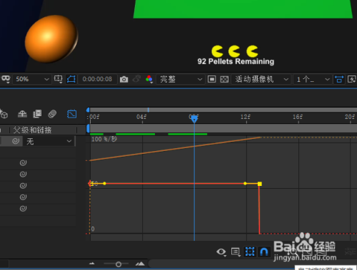This screenshot has height=270, width=357.
Task: Click the timeline zoom in mountain icon
Action: 140,264
